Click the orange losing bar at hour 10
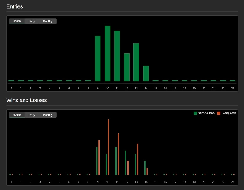 tap(109, 147)
